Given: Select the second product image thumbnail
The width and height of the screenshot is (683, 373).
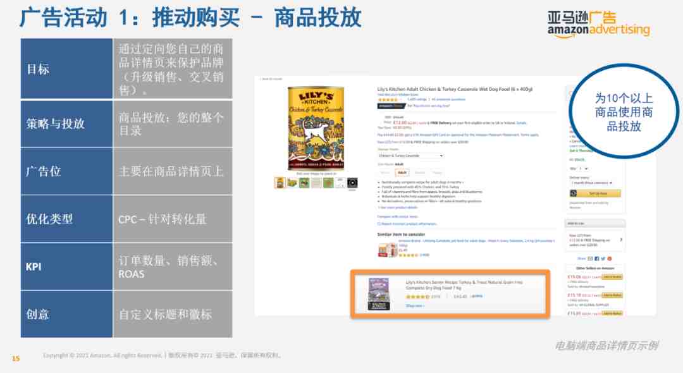Looking at the screenshot, I should pos(292,183).
